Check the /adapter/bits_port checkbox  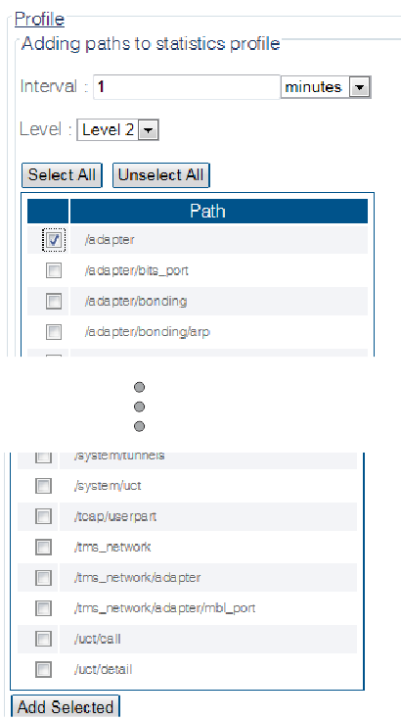point(54,270)
